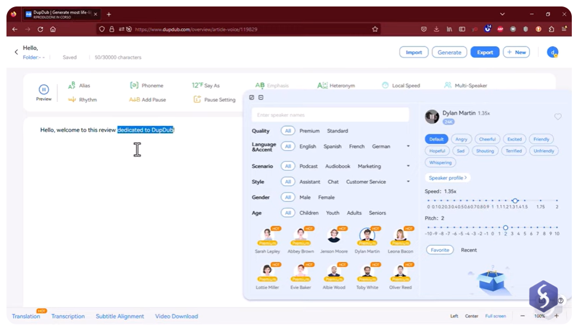Bookmark this page with the star

(375, 29)
